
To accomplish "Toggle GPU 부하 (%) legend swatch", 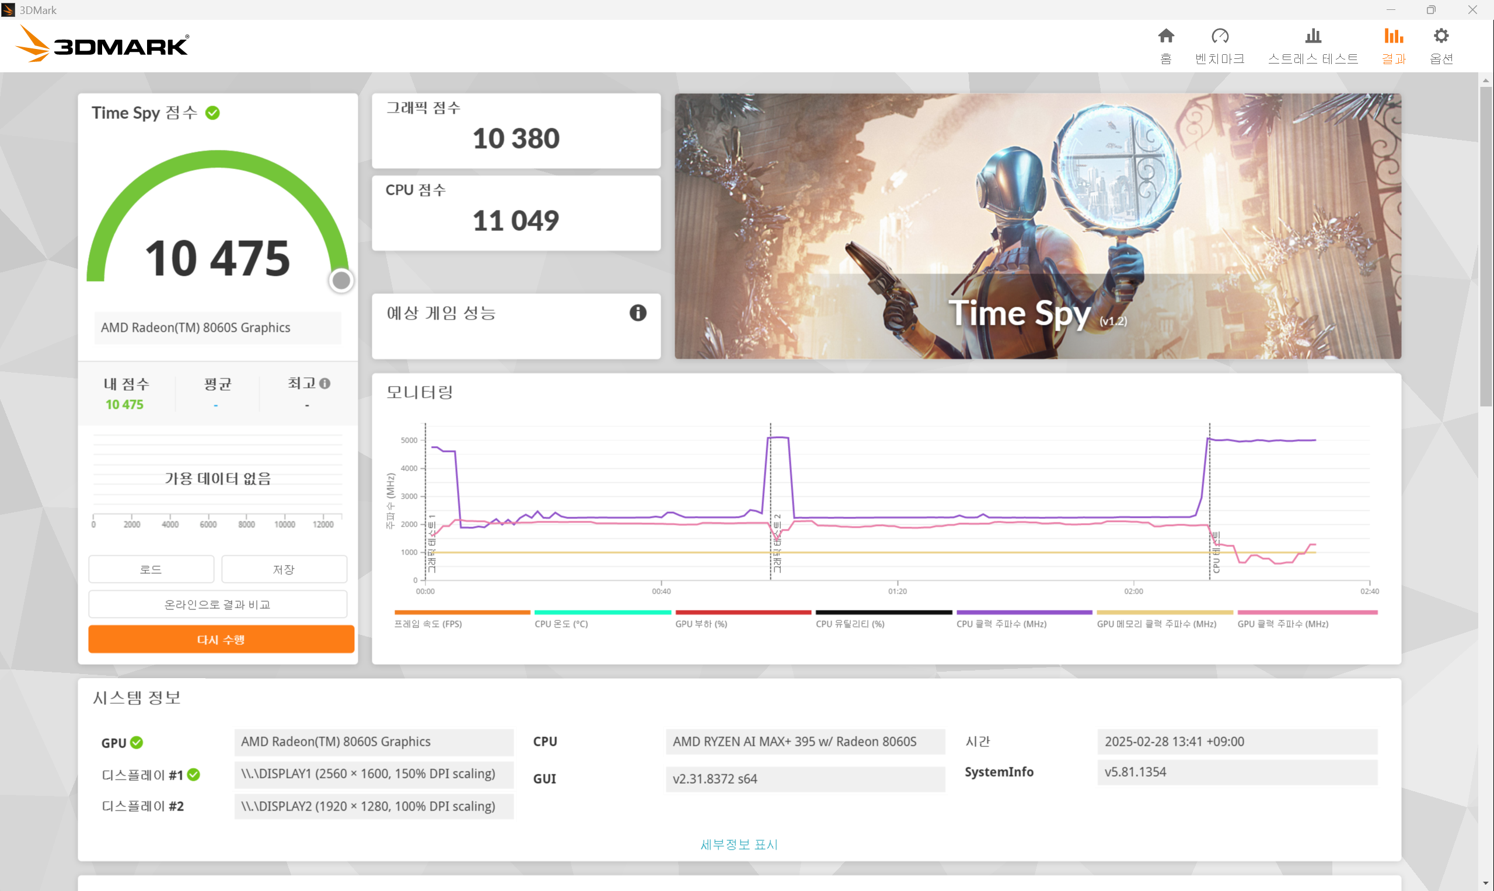I will [x=743, y=612].
